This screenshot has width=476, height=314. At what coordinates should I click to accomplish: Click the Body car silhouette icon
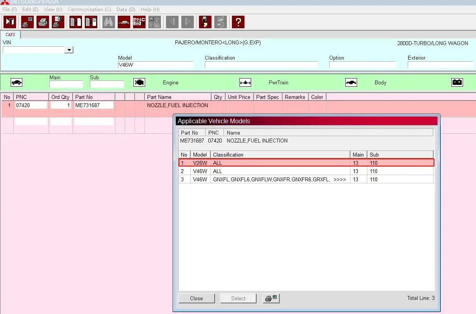pyautogui.click(x=351, y=82)
